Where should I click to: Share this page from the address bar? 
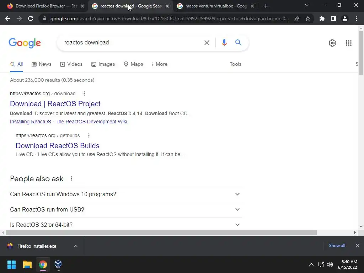(x=296, y=18)
